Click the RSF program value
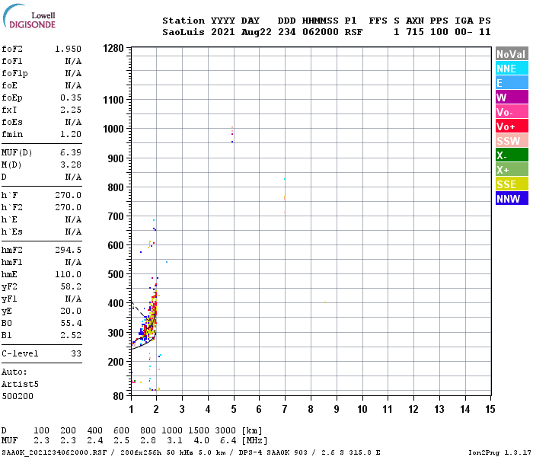Viewport: 533px width, 457px height. (x=353, y=32)
